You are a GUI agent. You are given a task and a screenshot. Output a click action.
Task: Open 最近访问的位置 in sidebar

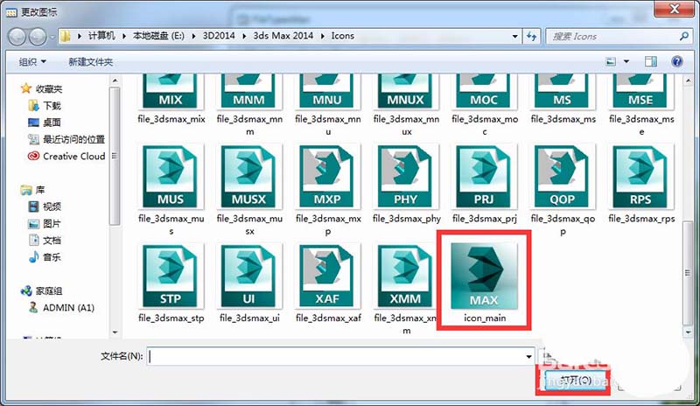pyautogui.click(x=66, y=139)
